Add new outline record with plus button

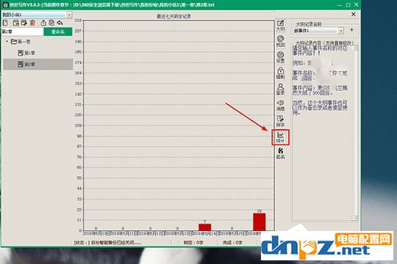[x=351, y=30]
